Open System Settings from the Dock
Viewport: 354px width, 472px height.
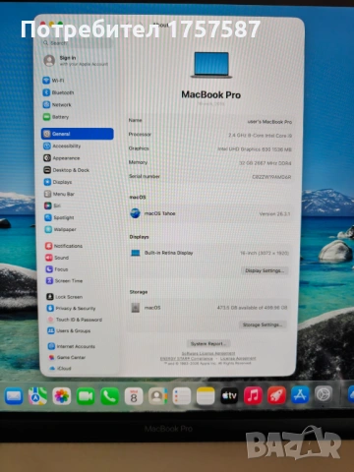click(324, 394)
